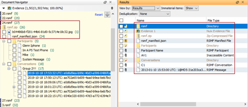The width and height of the screenshot is (248, 107).
Task: Click the rsmf.zip archive icon in navigator
Action: 4,27
